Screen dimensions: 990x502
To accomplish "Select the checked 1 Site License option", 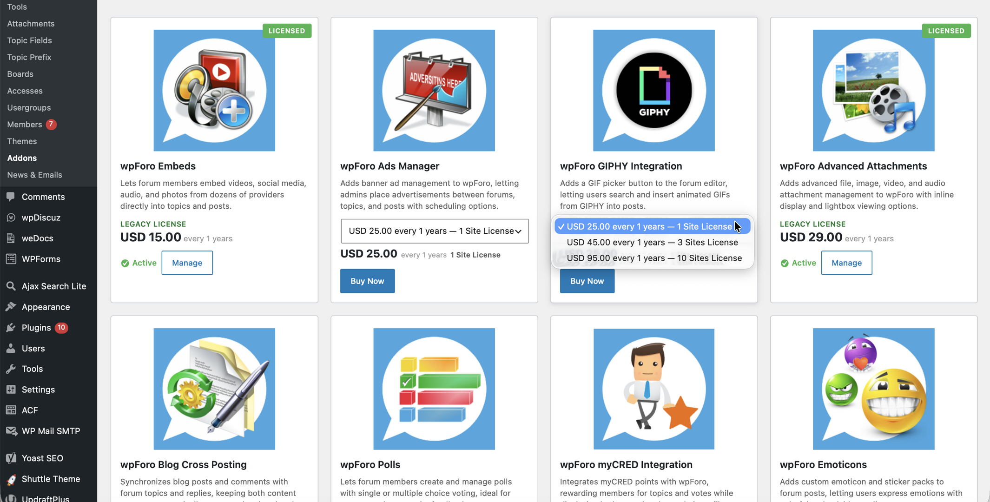I will coord(652,226).
